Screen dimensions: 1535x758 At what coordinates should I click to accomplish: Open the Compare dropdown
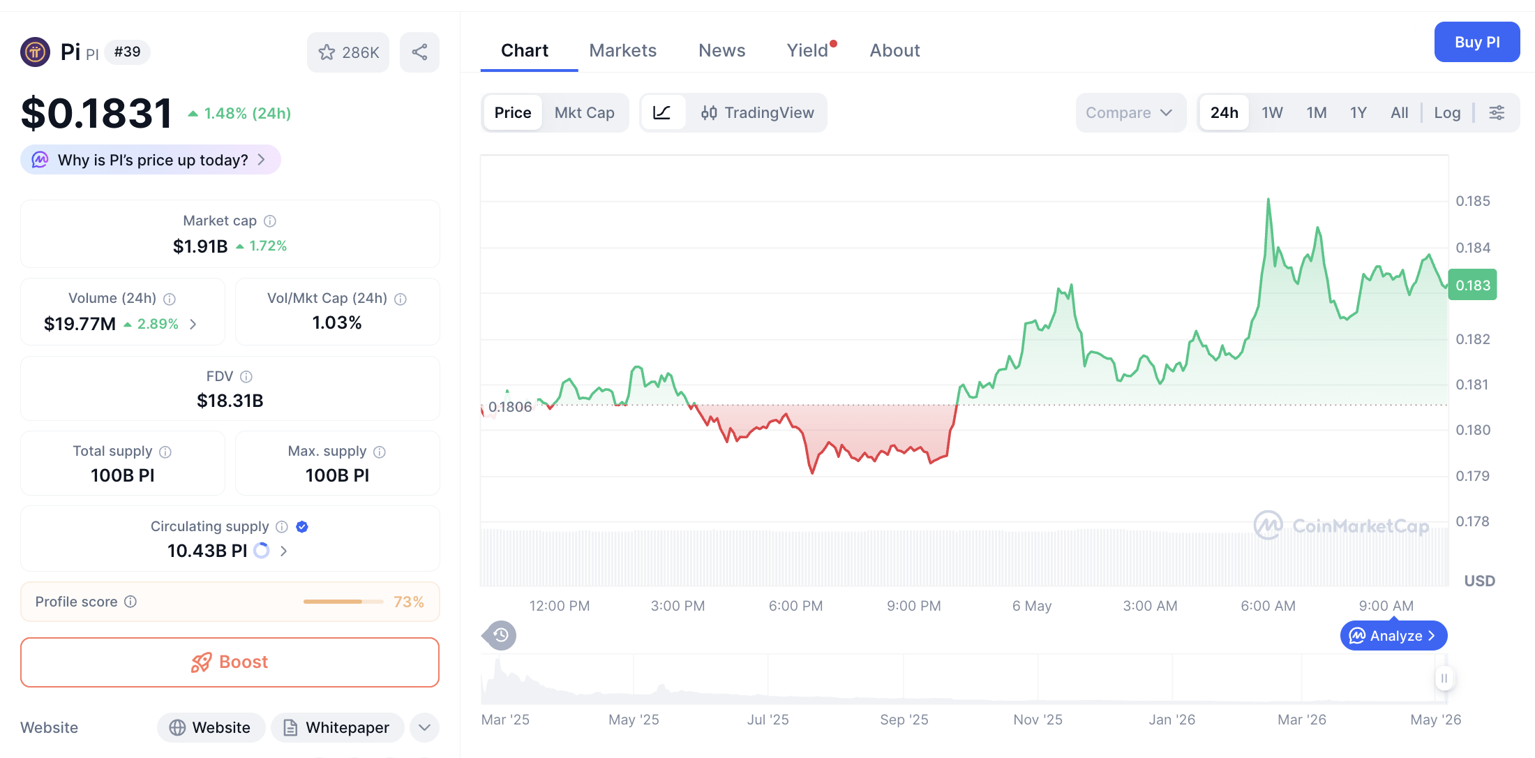tap(1130, 112)
